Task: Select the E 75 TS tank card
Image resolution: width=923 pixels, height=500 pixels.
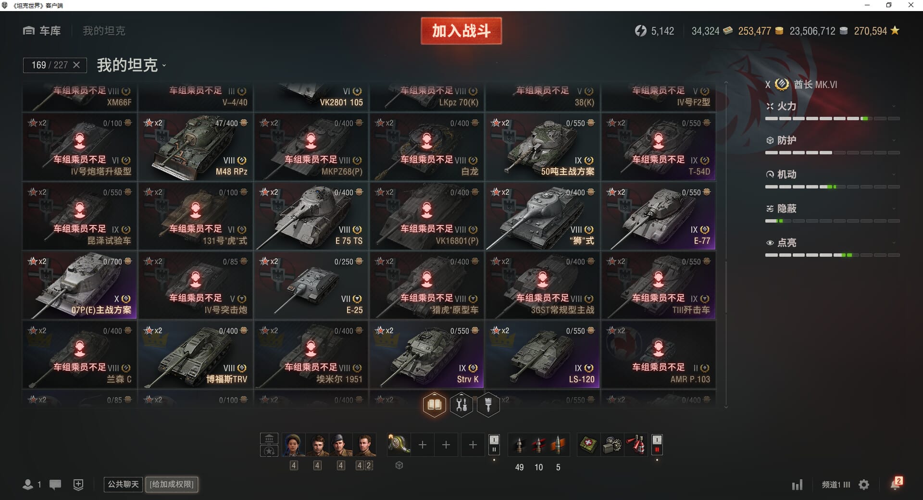Action: pos(311,216)
